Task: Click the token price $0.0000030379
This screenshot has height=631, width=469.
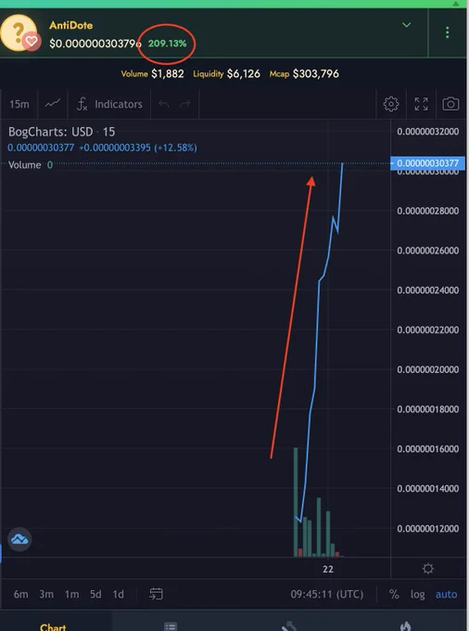Action: (x=95, y=44)
